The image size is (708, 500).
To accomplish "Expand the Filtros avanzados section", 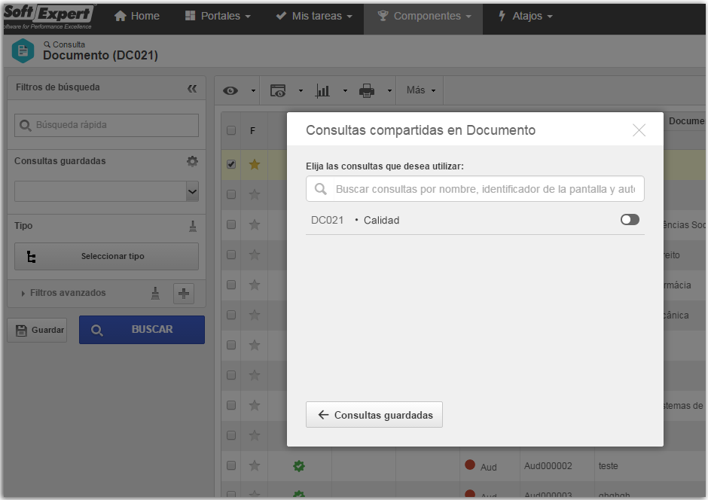I will 63,293.
